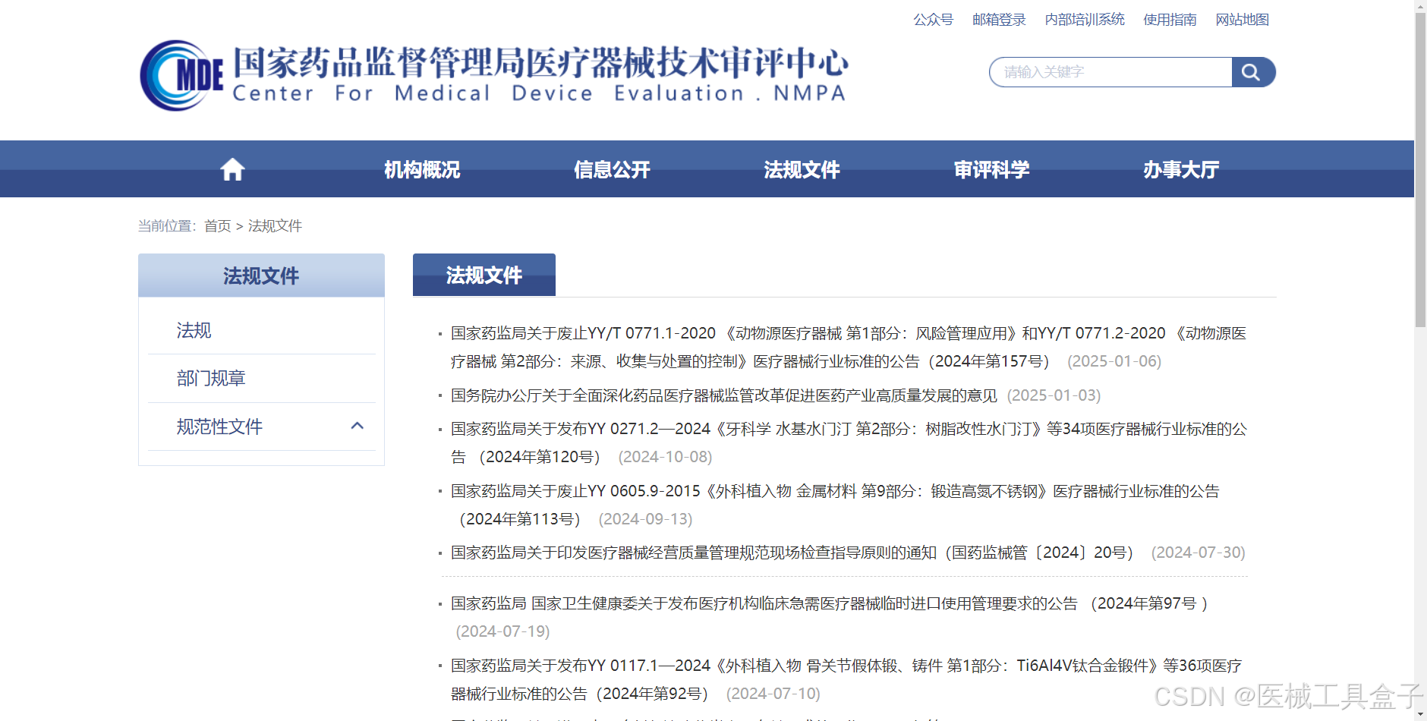Viewport: 1427px width, 721px height.
Task: Open 国务院办公厅 深化药品医疗器械监管改革 notice
Action: point(724,395)
